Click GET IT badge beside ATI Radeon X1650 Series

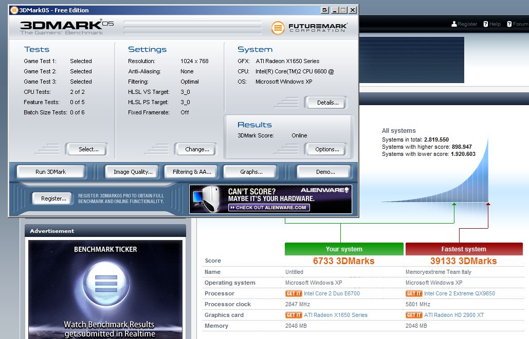(294, 315)
